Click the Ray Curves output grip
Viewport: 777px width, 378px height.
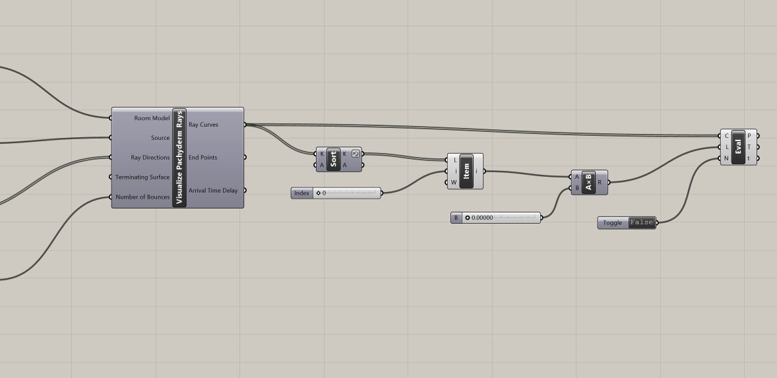click(x=244, y=125)
